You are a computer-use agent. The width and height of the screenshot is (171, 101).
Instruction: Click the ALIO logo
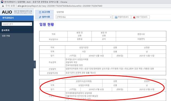tap(7, 12)
